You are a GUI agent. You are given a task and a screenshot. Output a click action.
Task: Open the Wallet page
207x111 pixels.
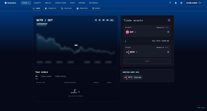[x=48, y=3]
